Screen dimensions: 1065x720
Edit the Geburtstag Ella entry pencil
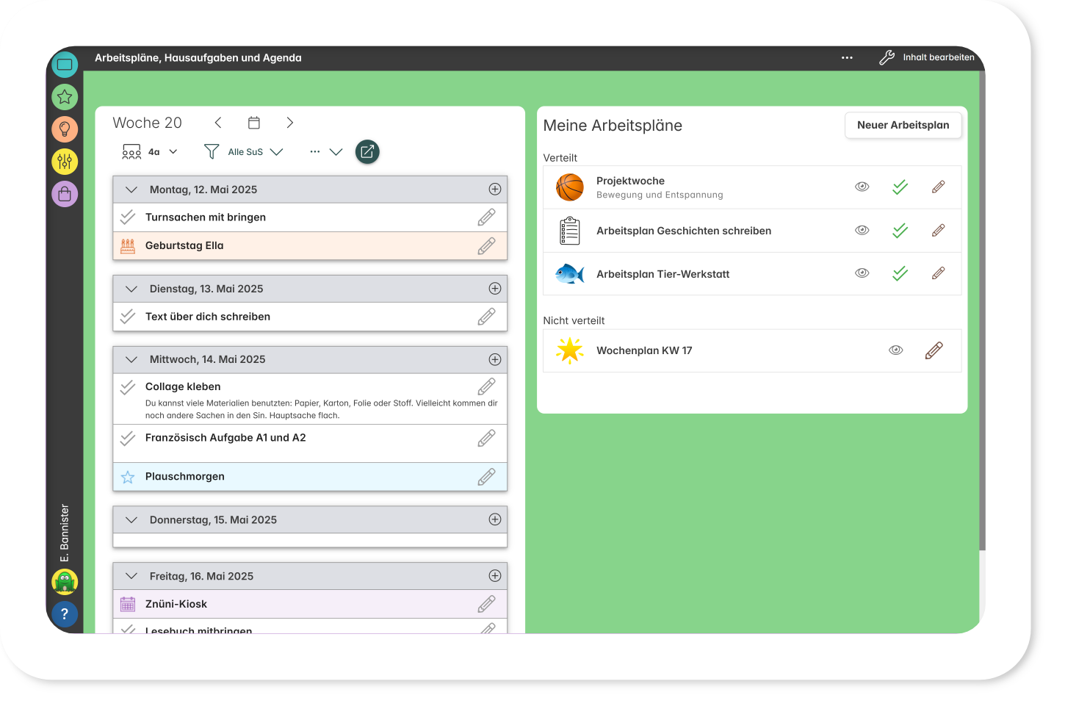pos(486,246)
